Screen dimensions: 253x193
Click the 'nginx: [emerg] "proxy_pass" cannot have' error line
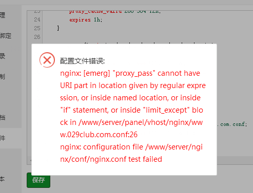(x=130, y=73)
